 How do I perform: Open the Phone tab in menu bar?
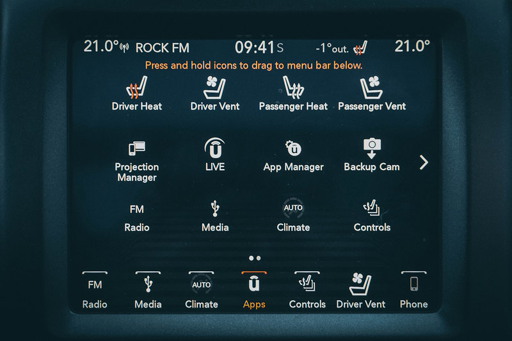(413, 291)
